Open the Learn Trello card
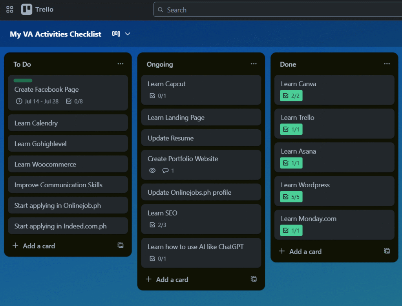Image resolution: width=402 pixels, height=306 pixels. point(334,123)
